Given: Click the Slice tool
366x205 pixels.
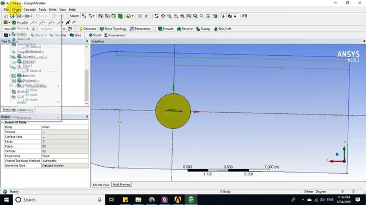Looking at the screenshot, I should point(75,35).
